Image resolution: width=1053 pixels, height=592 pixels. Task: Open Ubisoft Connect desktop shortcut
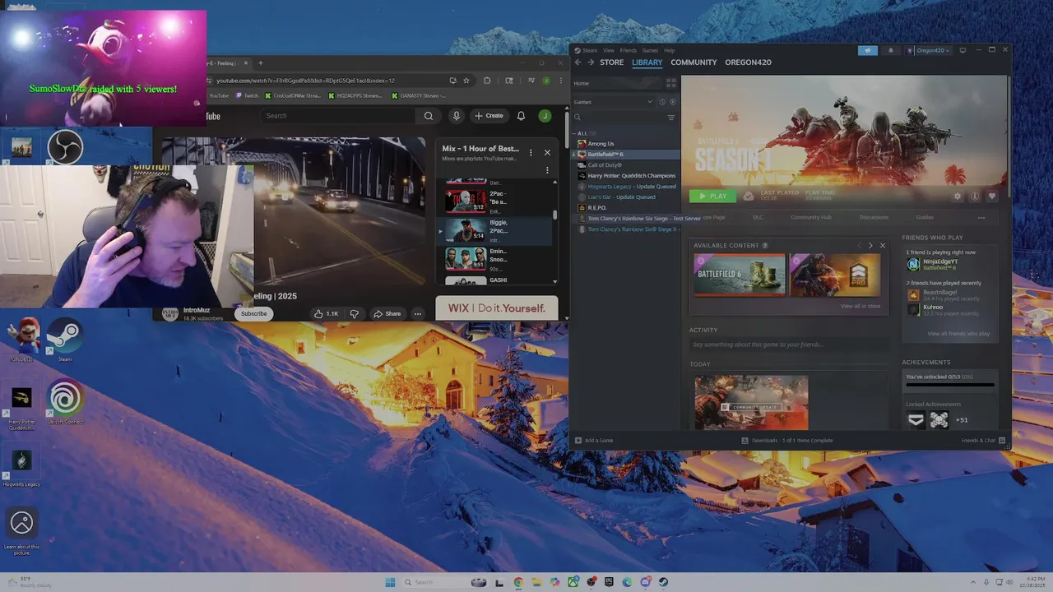[x=64, y=402]
